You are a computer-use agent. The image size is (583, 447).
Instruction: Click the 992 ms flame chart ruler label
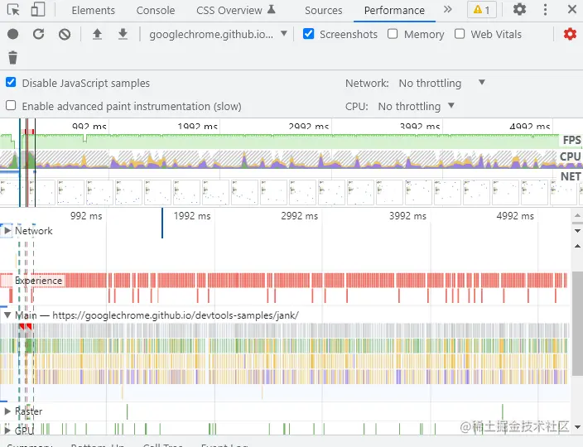coord(86,216)
